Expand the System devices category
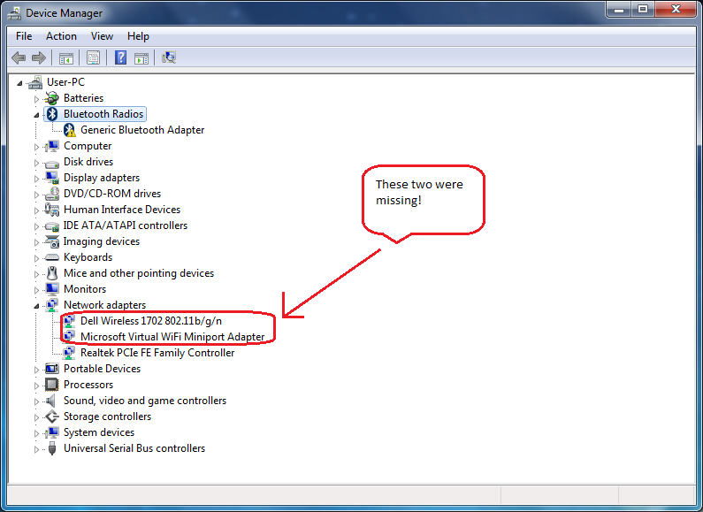Image resolution: width=703 pixels, height=512 pixels. (x=36, y=433)
